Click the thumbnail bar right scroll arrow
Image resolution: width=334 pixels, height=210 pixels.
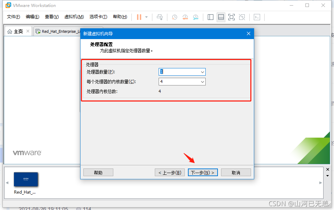(320, 183)
